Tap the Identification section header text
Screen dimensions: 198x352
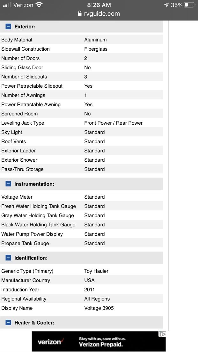(x=31, y=258)
